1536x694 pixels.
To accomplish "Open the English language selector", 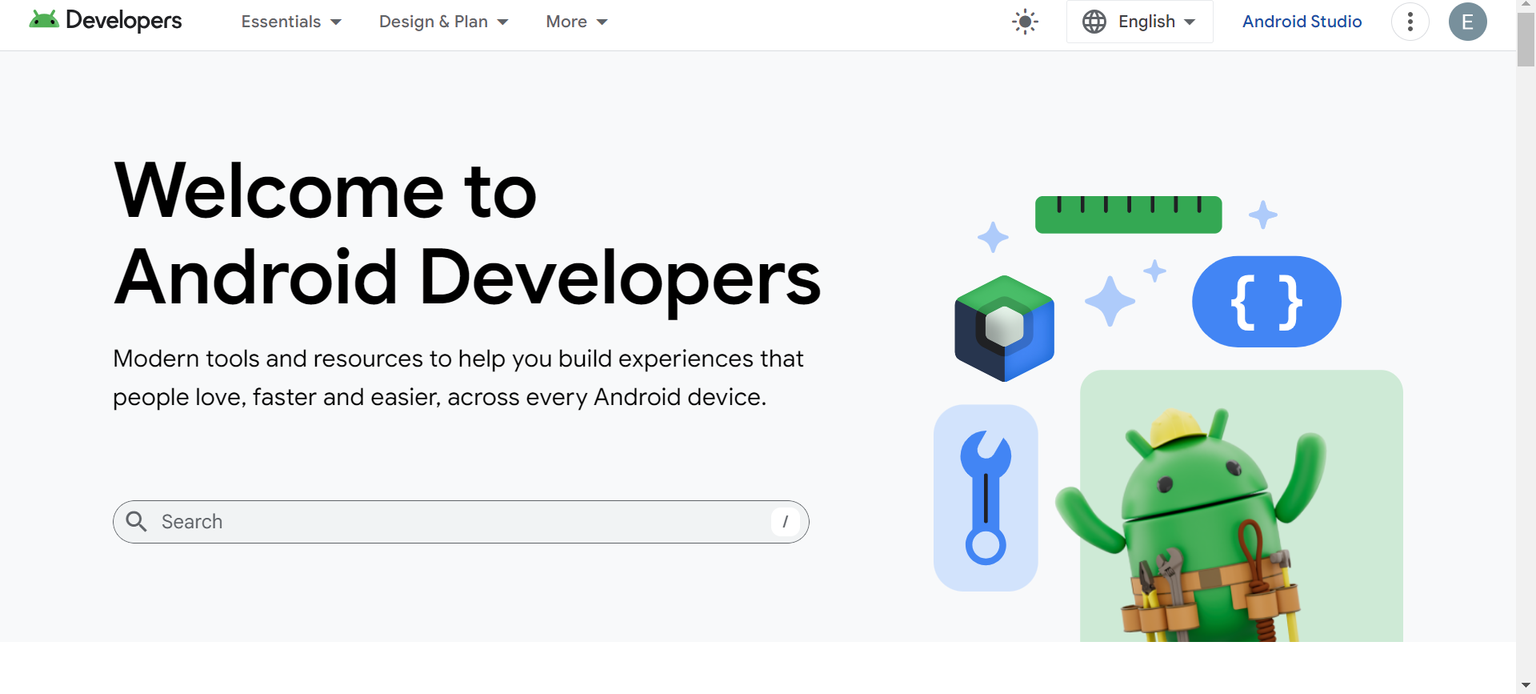I will tap(1139, 22).
